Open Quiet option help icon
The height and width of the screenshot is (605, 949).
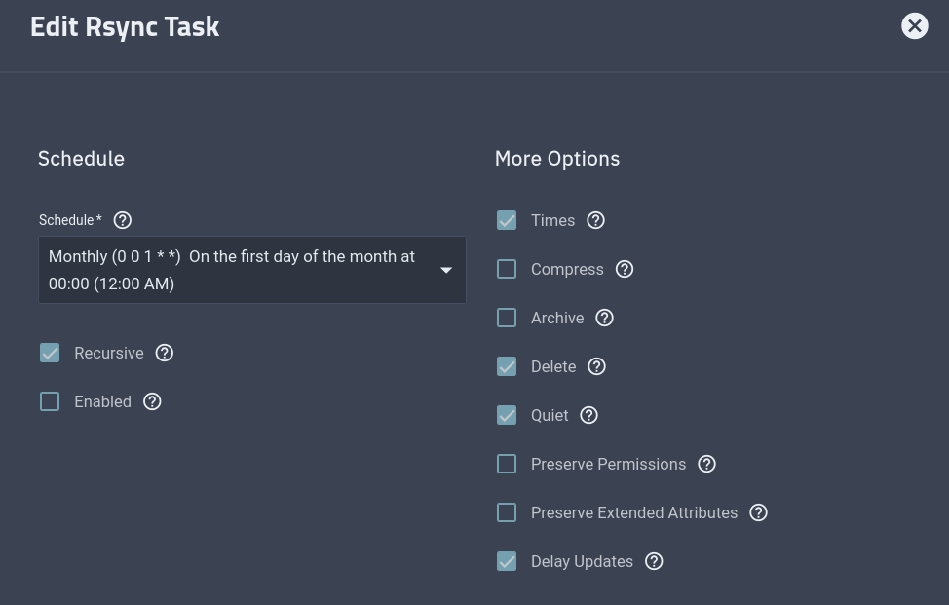pos(589,415)
